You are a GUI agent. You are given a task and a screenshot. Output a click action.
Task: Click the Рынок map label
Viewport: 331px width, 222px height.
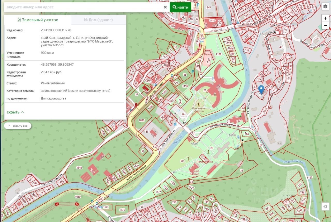[x=208, y=54]
